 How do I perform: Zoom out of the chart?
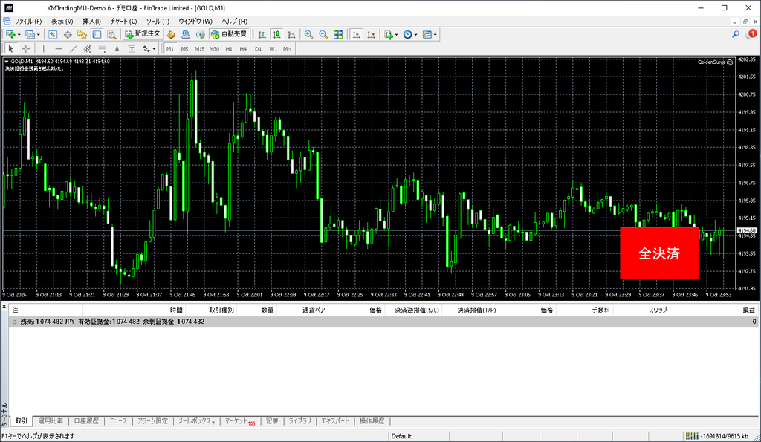click(x=323, y=34)
